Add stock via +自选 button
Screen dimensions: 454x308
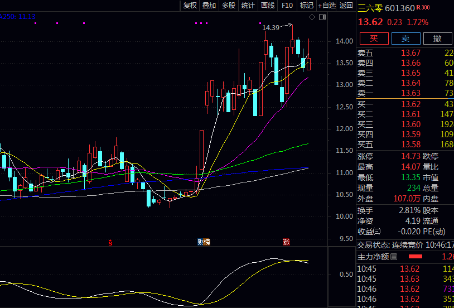[x=327, y=6]
